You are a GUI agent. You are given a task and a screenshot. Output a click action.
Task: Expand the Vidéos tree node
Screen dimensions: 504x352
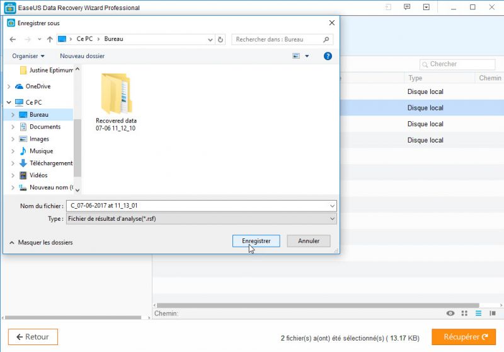coord(13,175)
